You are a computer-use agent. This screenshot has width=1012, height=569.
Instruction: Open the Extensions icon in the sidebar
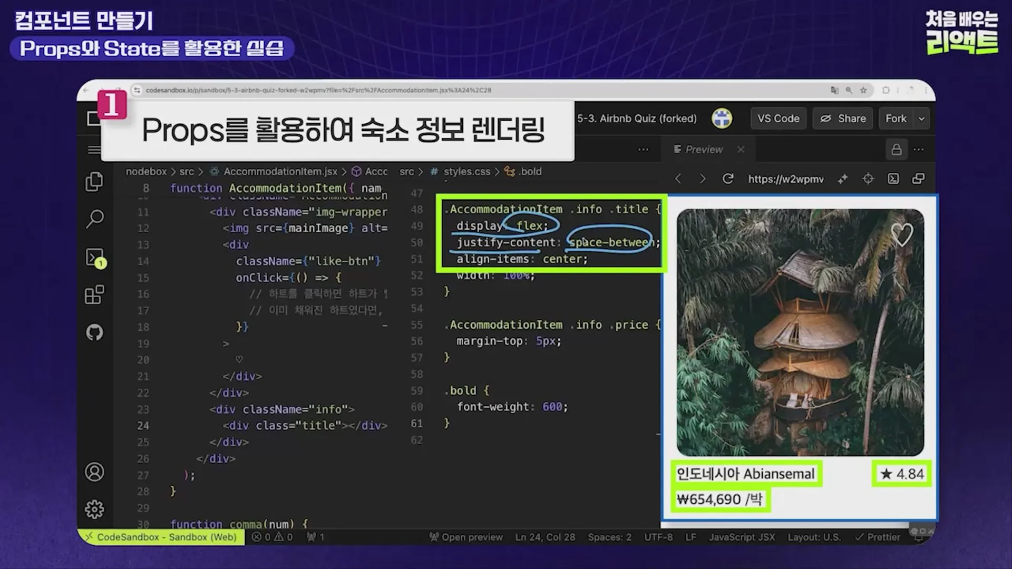tap(94, 295)
